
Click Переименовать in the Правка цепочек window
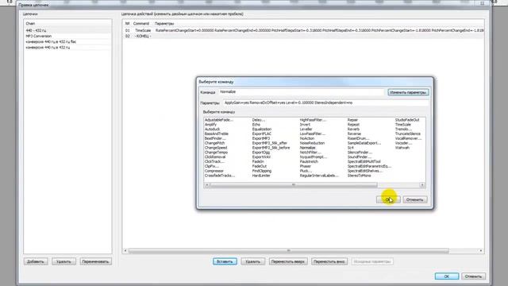(95, 261)
